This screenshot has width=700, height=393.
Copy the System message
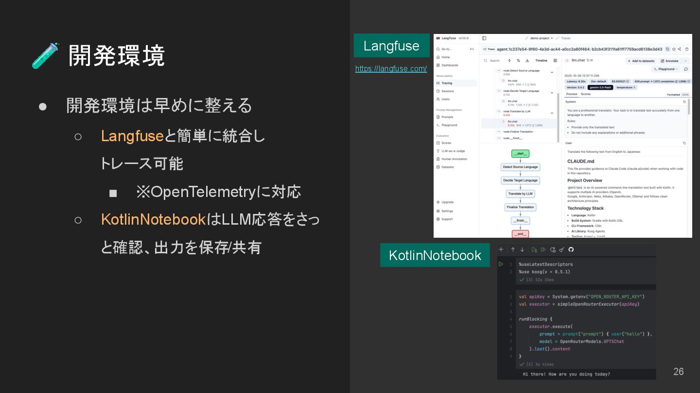[684, 102]
